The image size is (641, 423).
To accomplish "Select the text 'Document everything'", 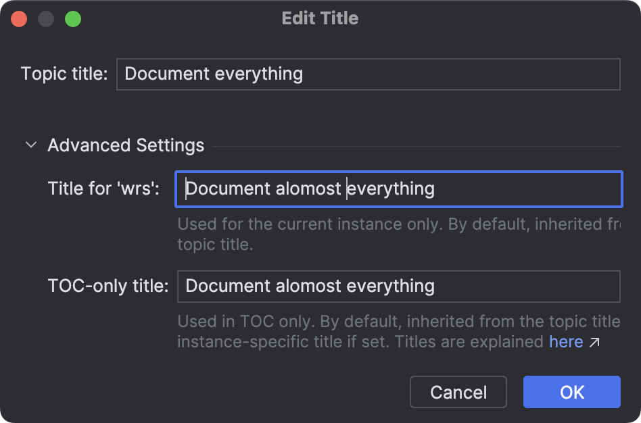I will click(x=215, y=74).
